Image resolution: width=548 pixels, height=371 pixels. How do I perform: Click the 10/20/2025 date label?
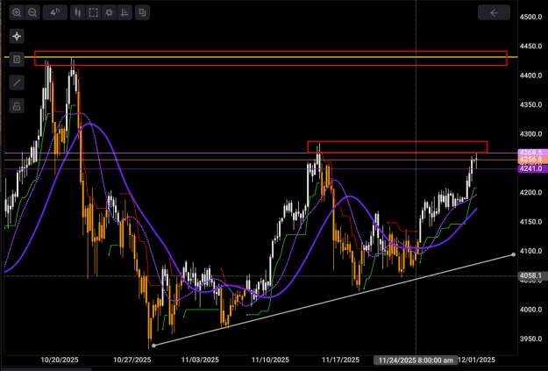pos(60,360)
